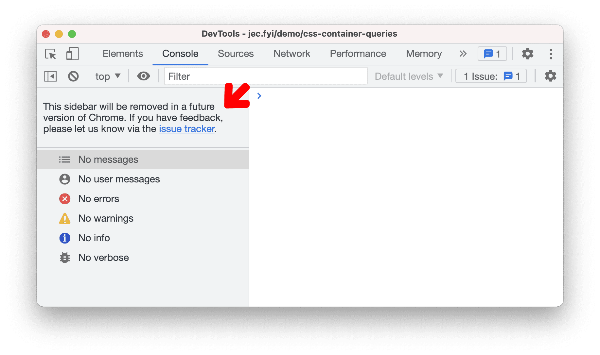Viewport: 600px width, 355px height.
Task: Open the customize DevTools three-dot menu
Action: [x=551, y=54]
